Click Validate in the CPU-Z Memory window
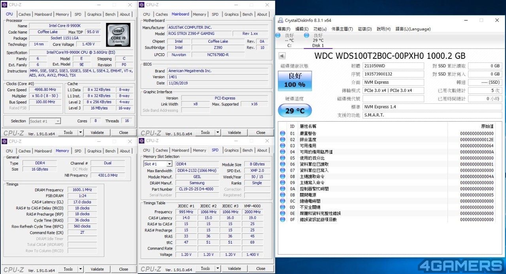The height and width of the screenshot is (274, 506). 97,269
